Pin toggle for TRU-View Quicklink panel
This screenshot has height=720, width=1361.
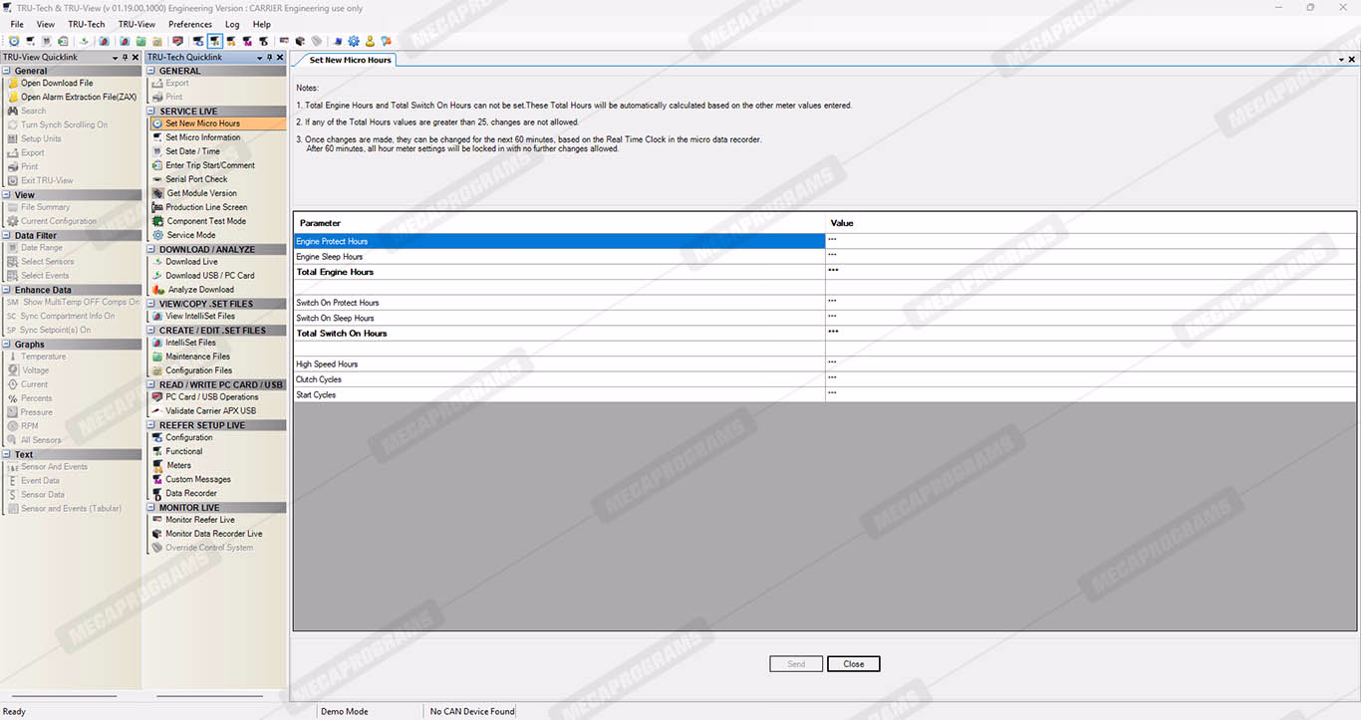coord(125,58)
